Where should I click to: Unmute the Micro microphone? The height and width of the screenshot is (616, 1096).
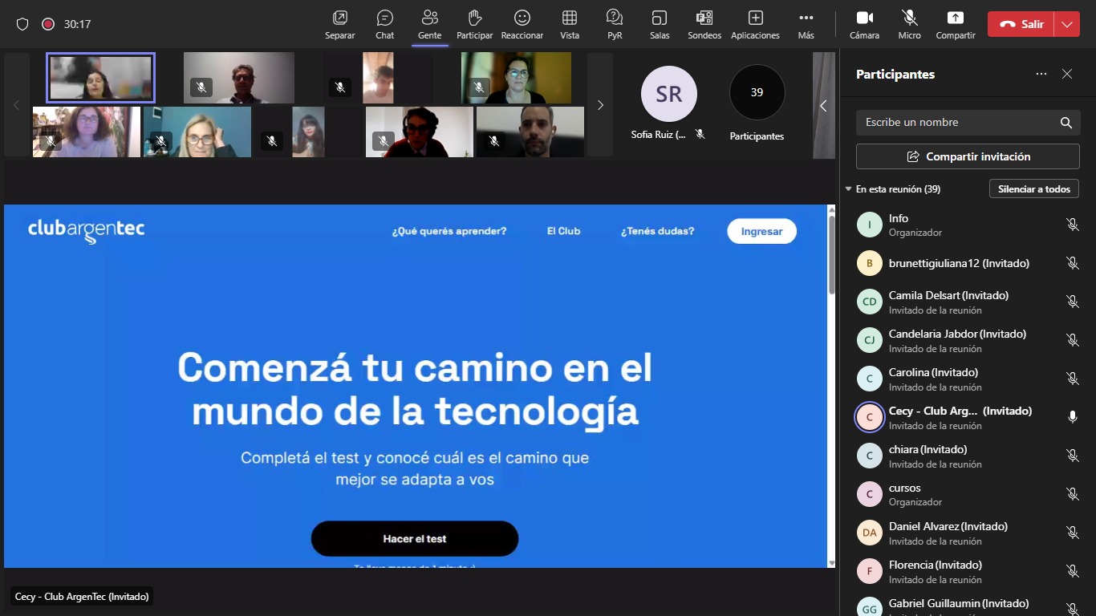[x=910, y=24]
